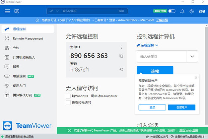Image resolution: width=208 pixels, height=139 pixels.
Task: Click the remote control arrows icon in search bar
Action: (51, 11)
